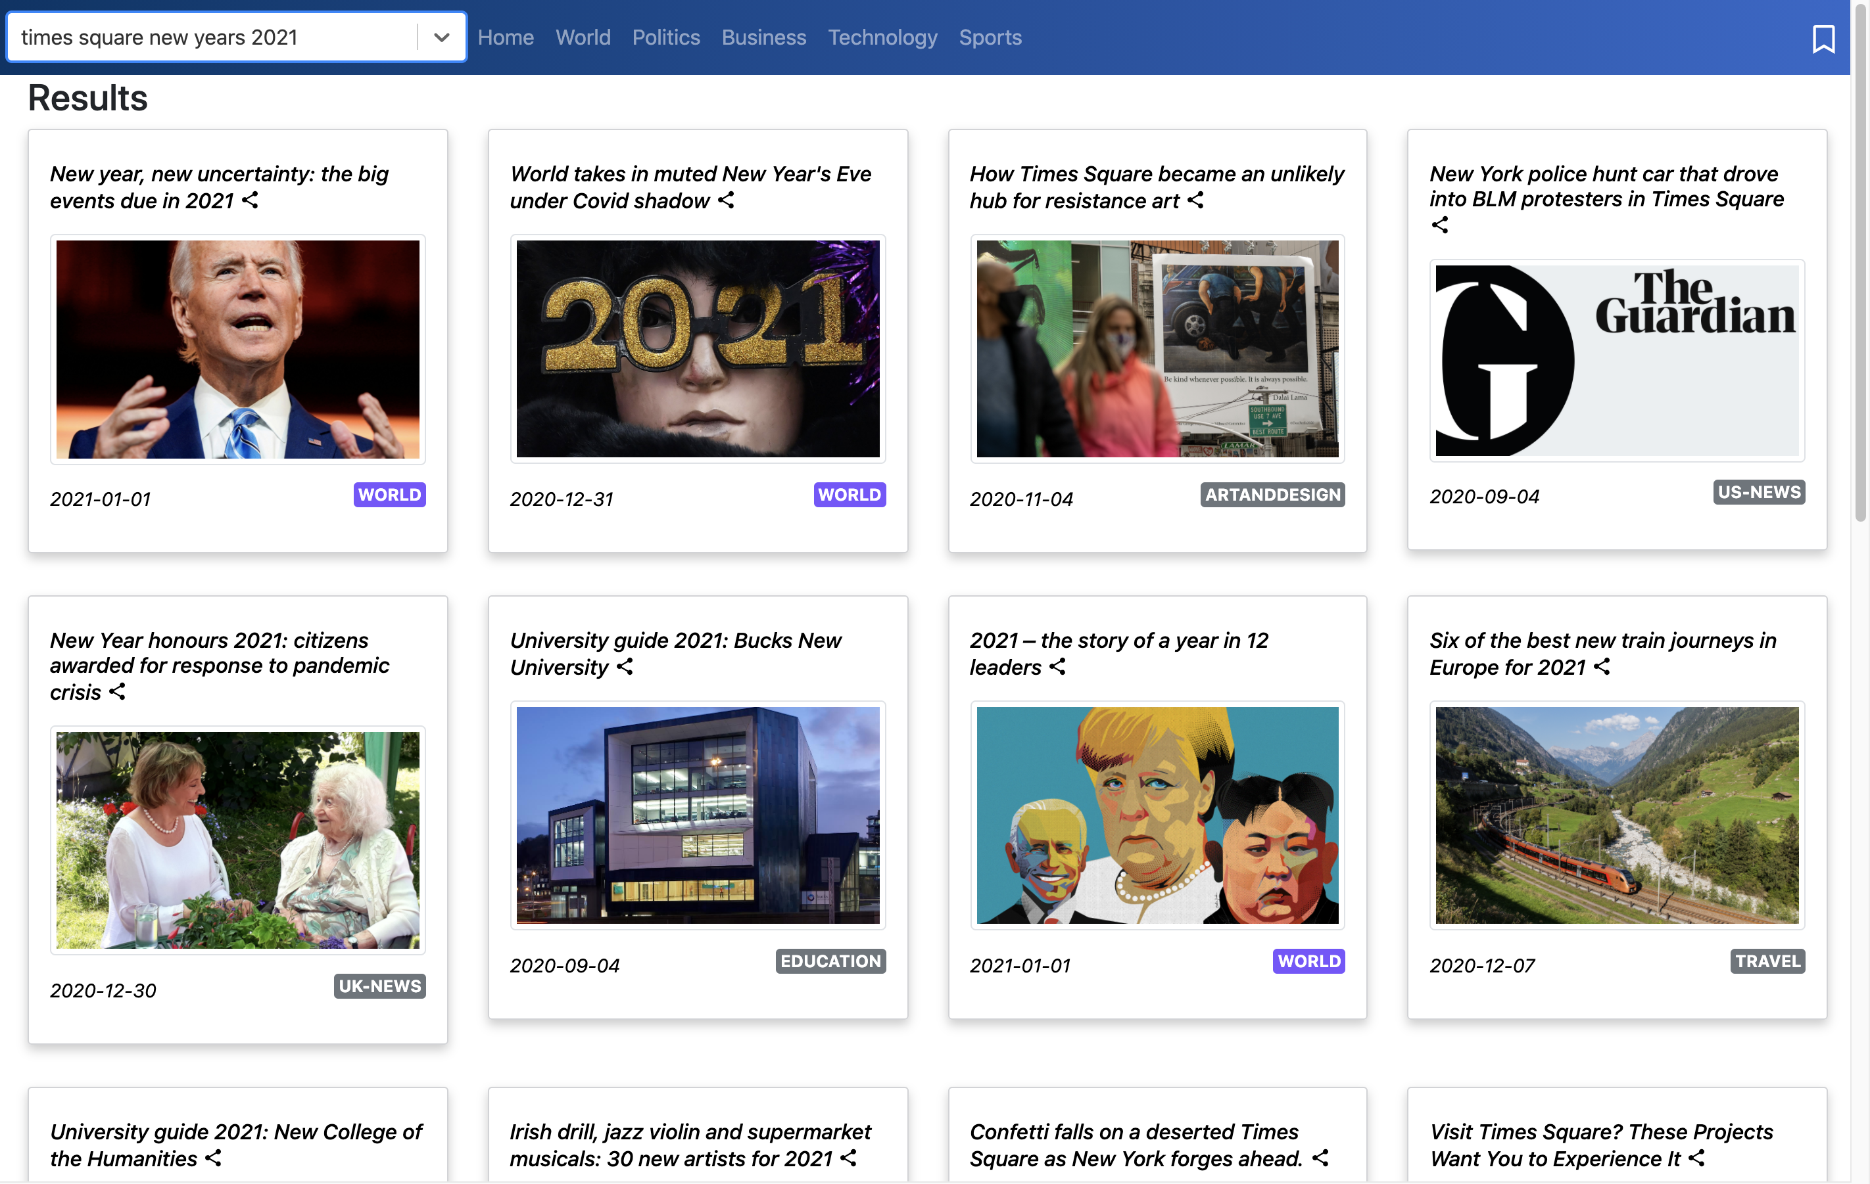Open The Guardian logo thumbnail
1870x1184 pixels.
pyautogui.click(x=1617, y=361)
